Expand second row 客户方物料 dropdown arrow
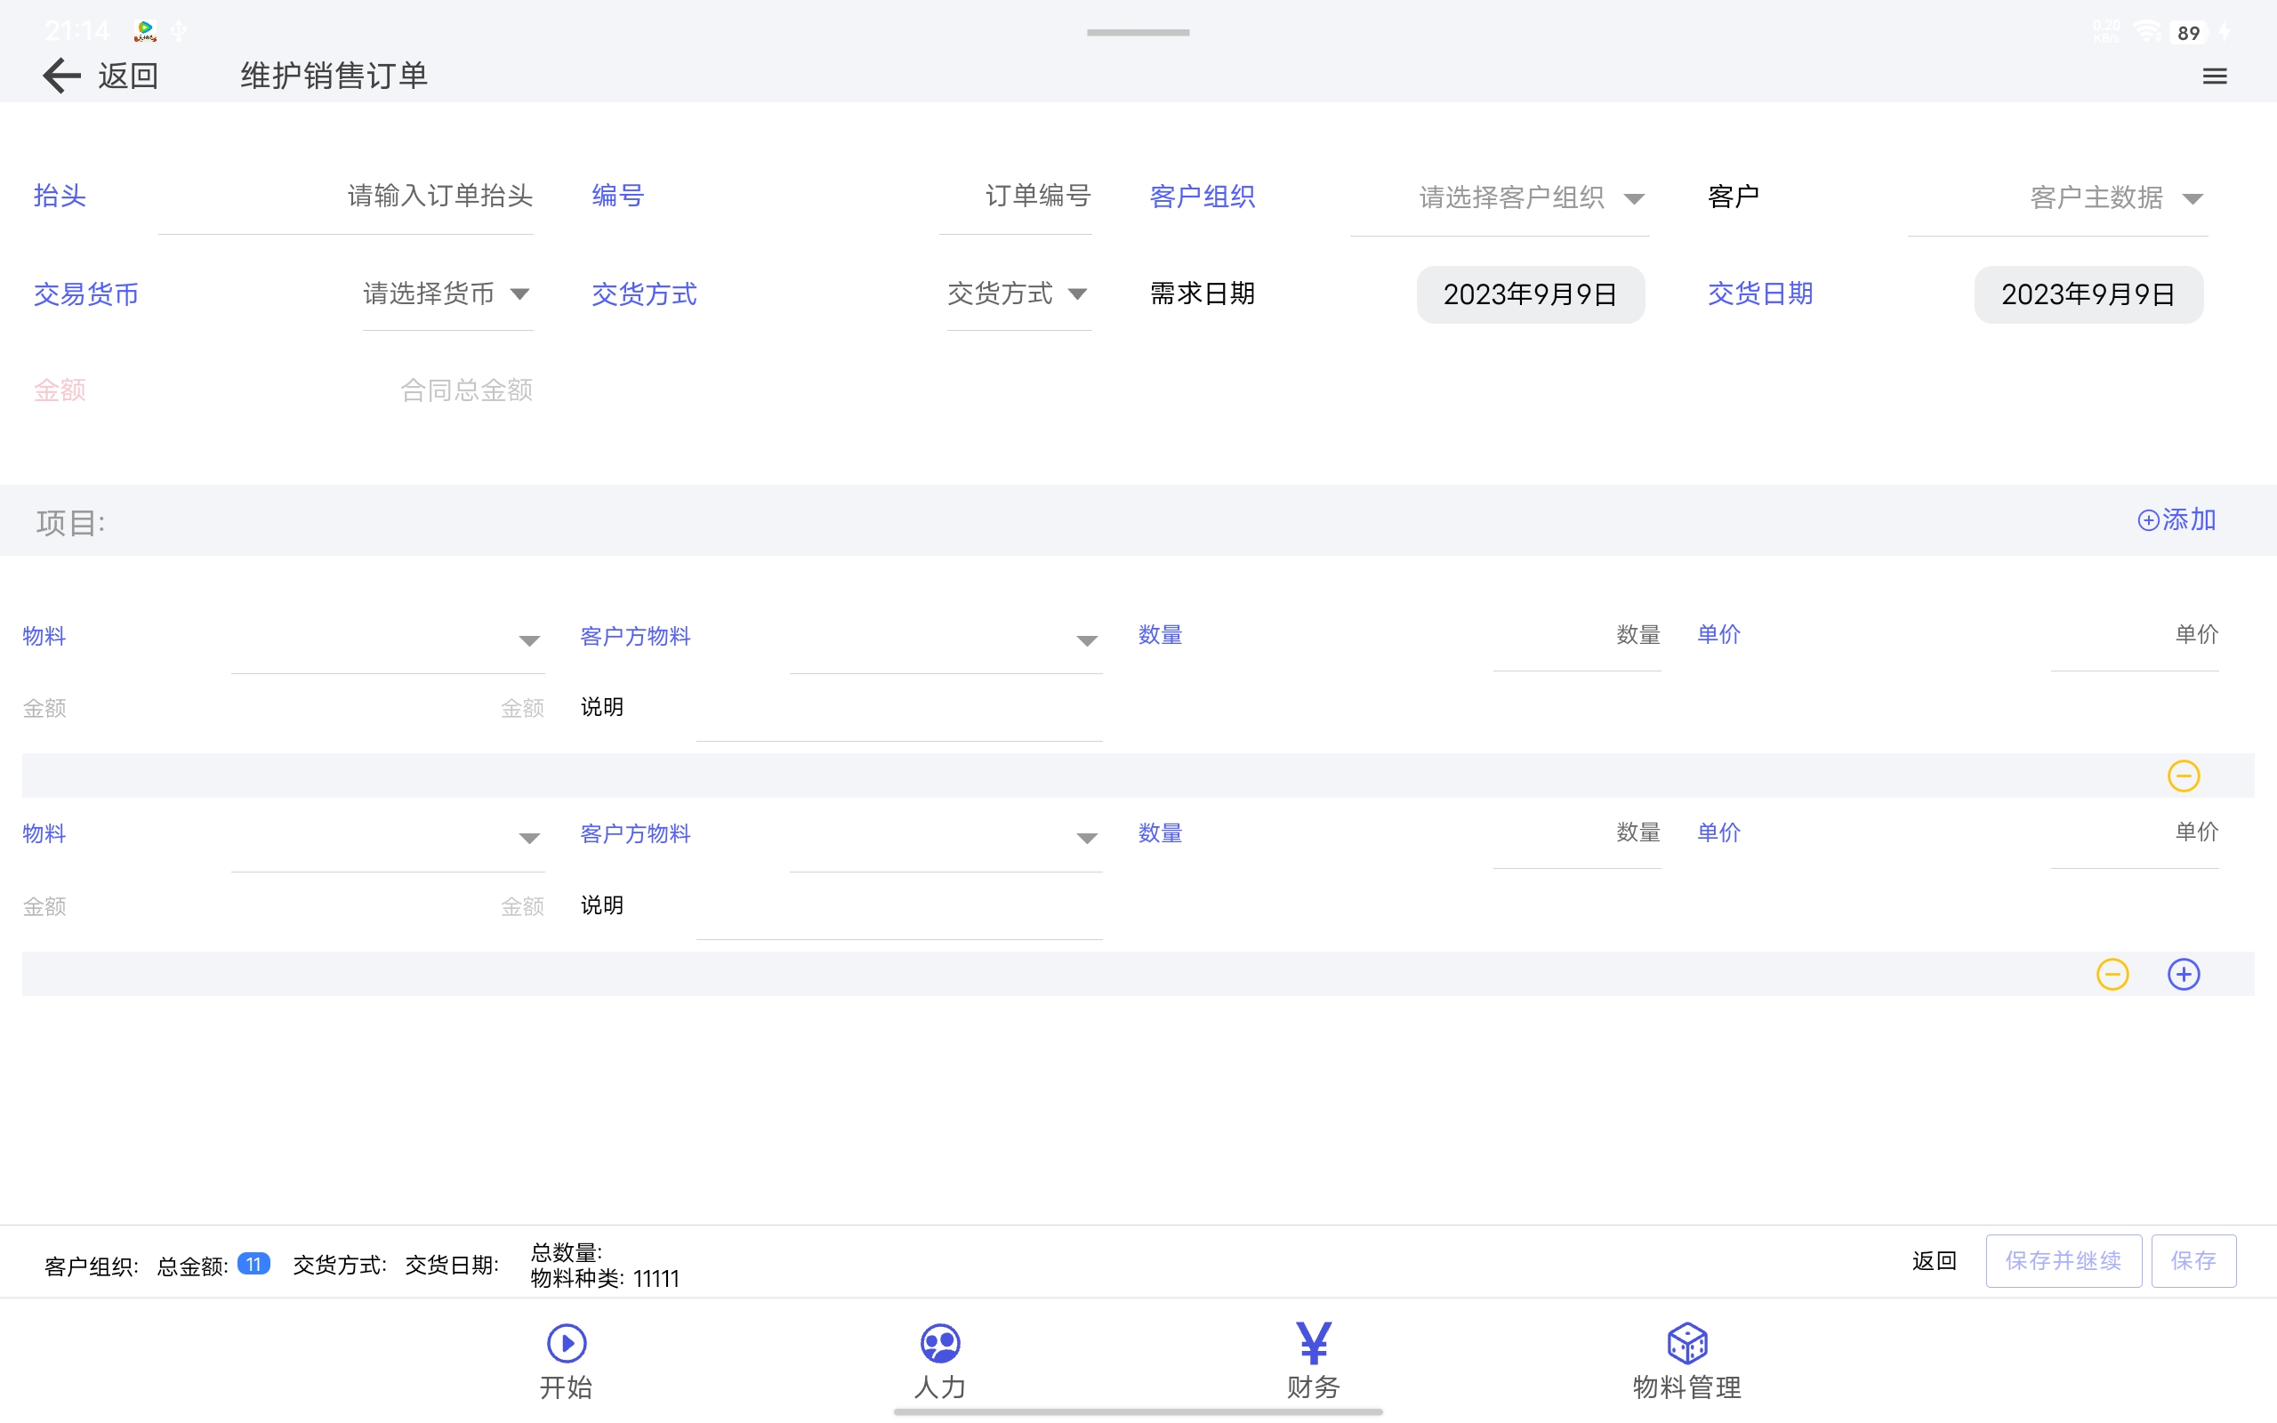 (1087, 839)
